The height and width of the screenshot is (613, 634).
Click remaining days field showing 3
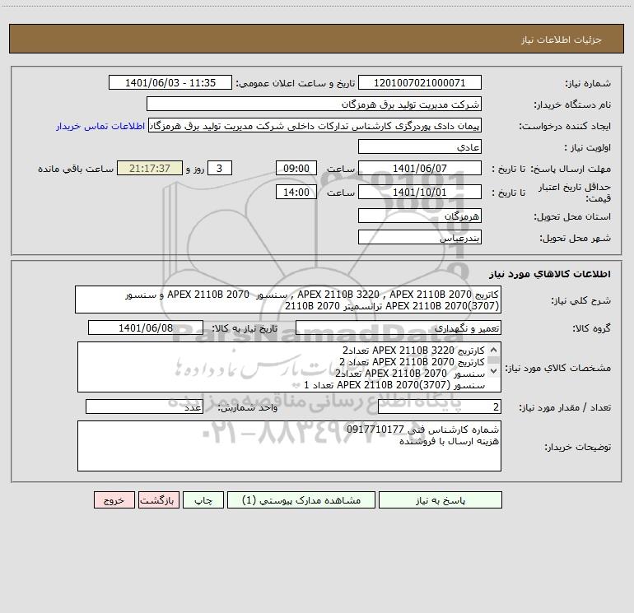pos(220,169)
